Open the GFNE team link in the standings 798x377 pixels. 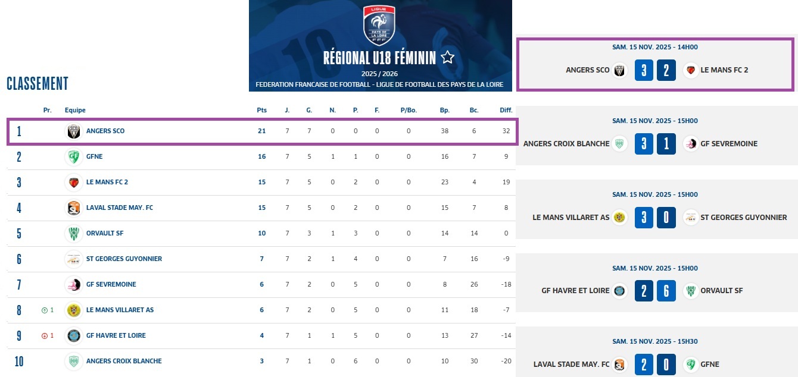point(95,156)
